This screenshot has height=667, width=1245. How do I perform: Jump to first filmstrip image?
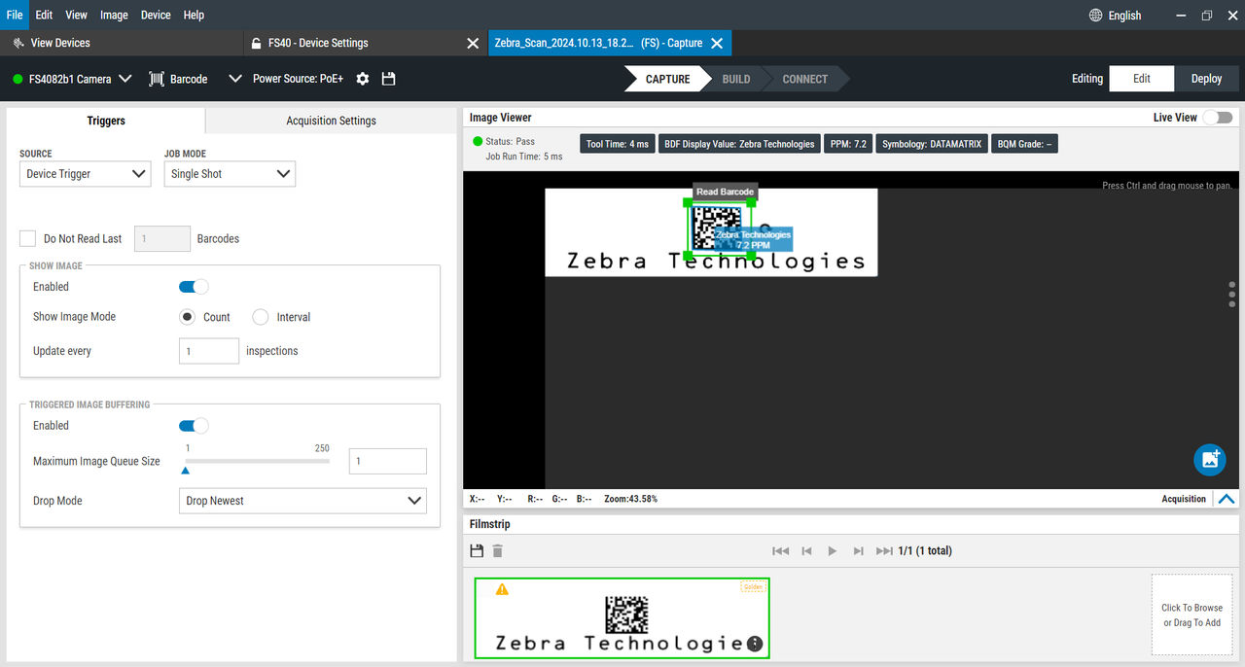tap(780, 550)
